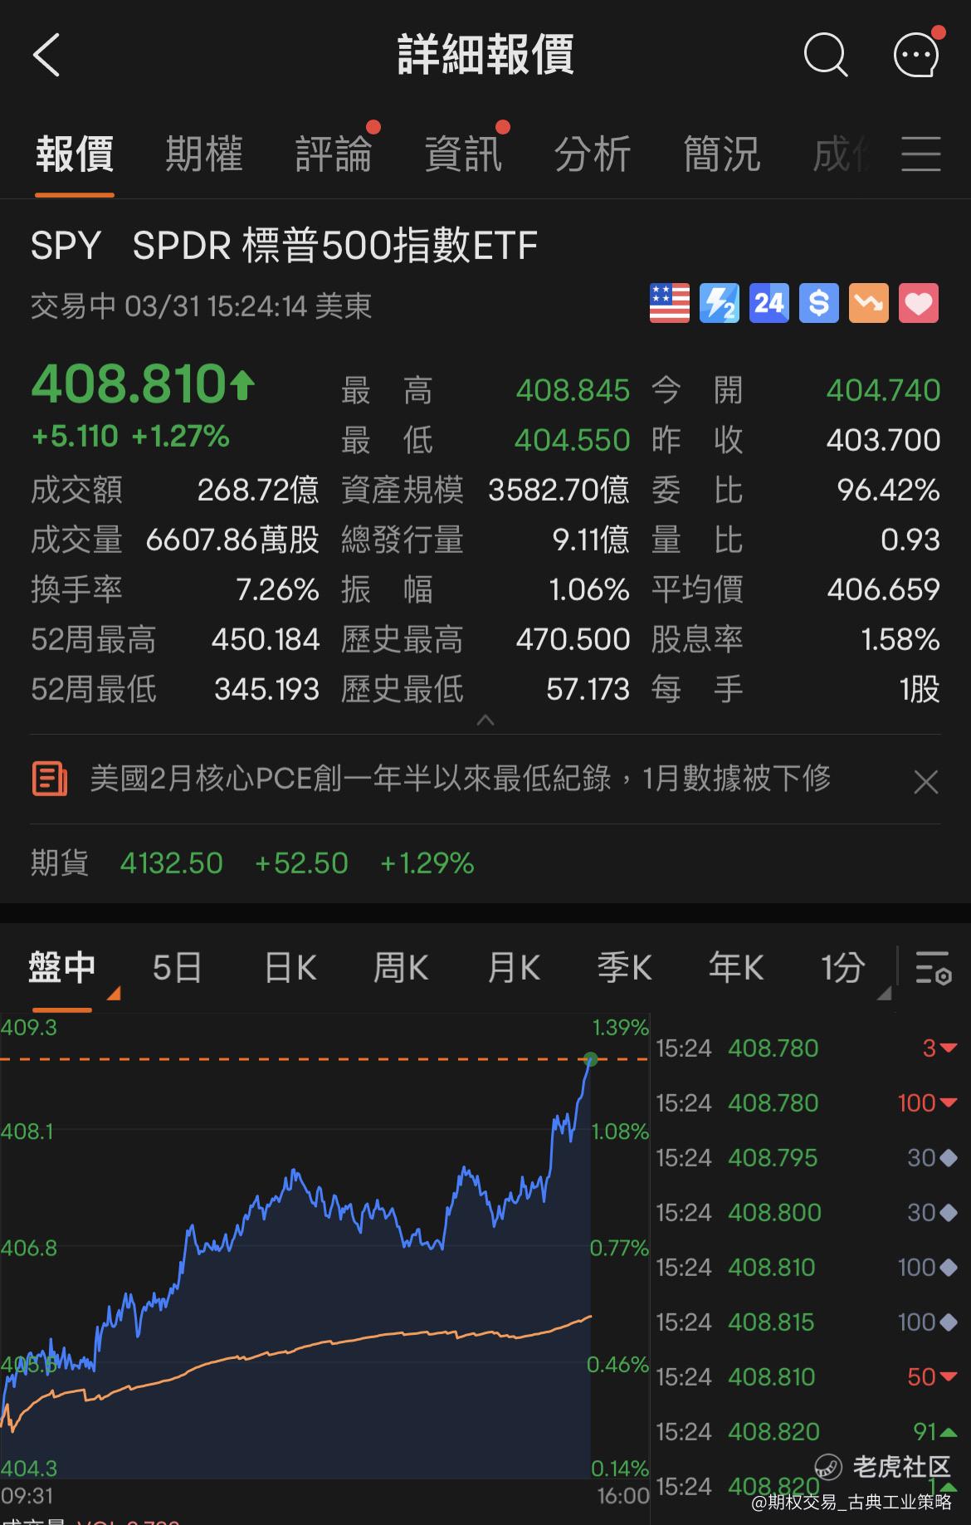Tap the 股息率 value 1.58%
The width and height of the screenshot is (971, 1525).
(900, 639)
